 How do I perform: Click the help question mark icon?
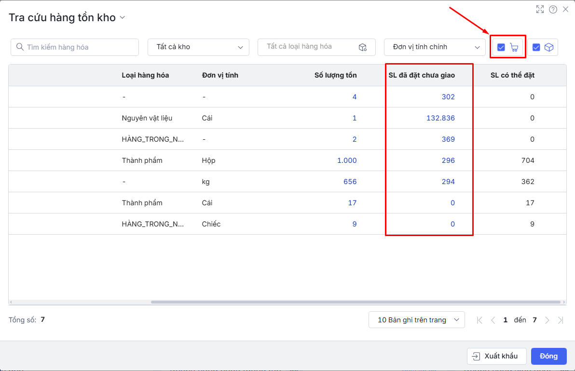click(x=553, y=9)
